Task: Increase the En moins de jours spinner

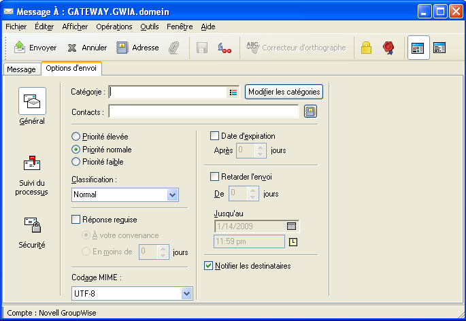Action: click(163, 248)
